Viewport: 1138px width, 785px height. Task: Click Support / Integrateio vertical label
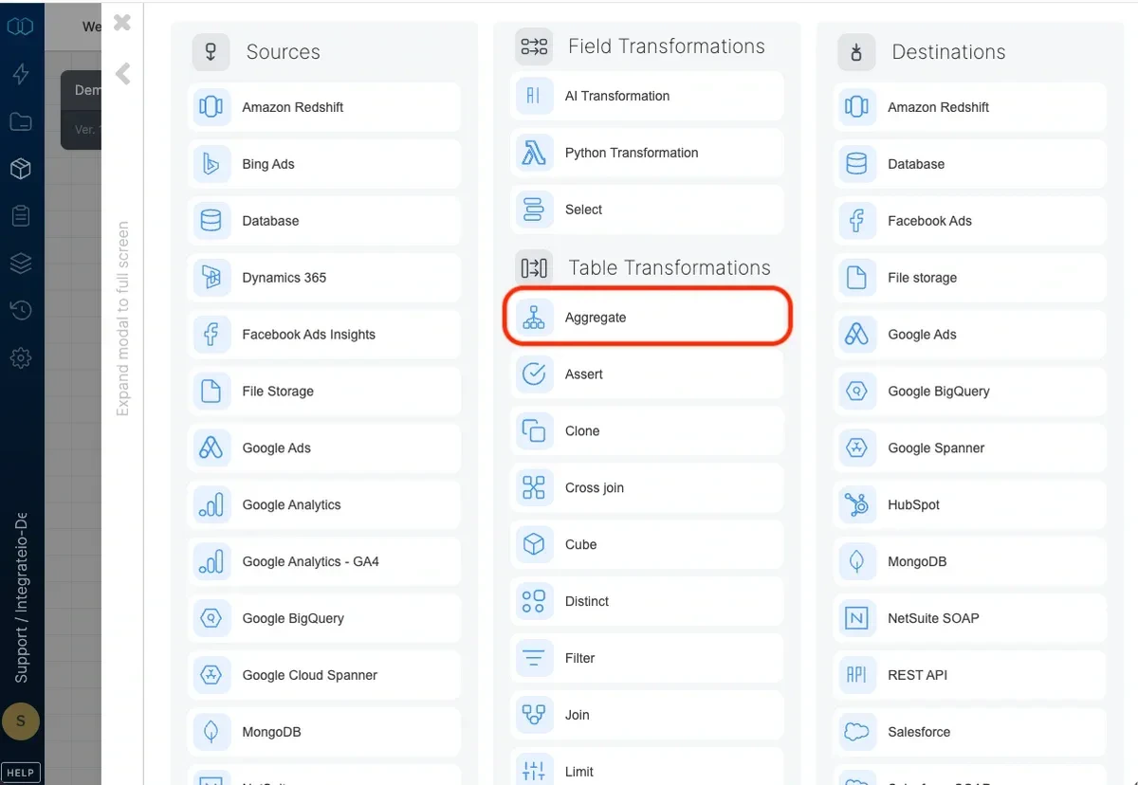tap(21, 598)
